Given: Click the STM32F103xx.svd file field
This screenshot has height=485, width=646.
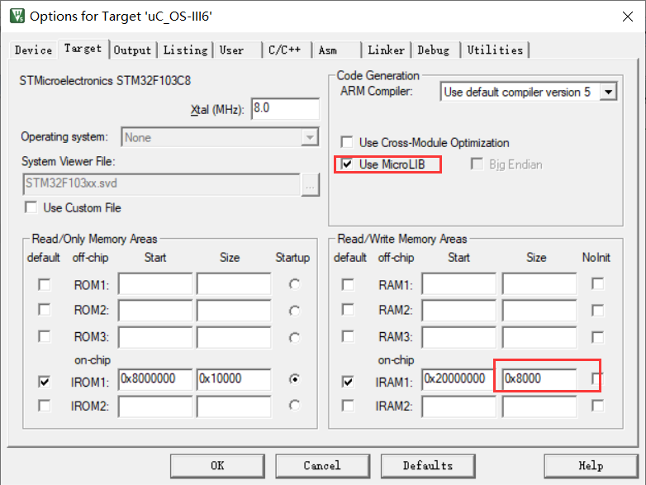Looking at the screenshot, I should [x=162, y=184].
